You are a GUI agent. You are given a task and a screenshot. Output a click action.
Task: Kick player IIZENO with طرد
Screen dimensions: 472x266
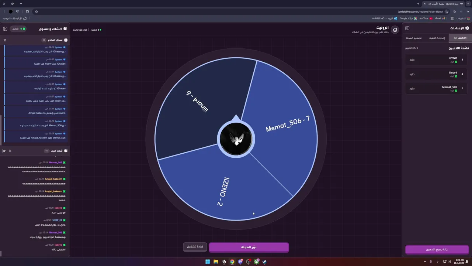pyautogui.click(x=412, y=59)
